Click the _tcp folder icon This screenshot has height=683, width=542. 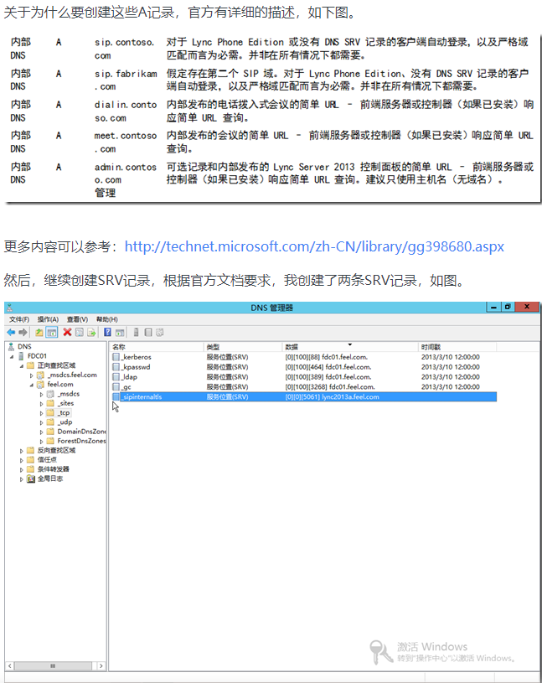click(50, 413)
